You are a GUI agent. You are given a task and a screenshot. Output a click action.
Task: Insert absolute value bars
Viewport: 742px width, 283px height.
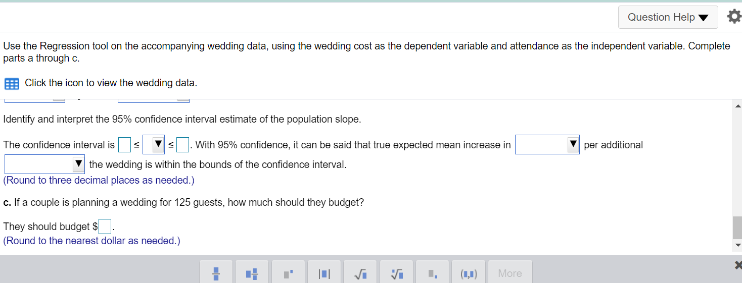point(324,273)
